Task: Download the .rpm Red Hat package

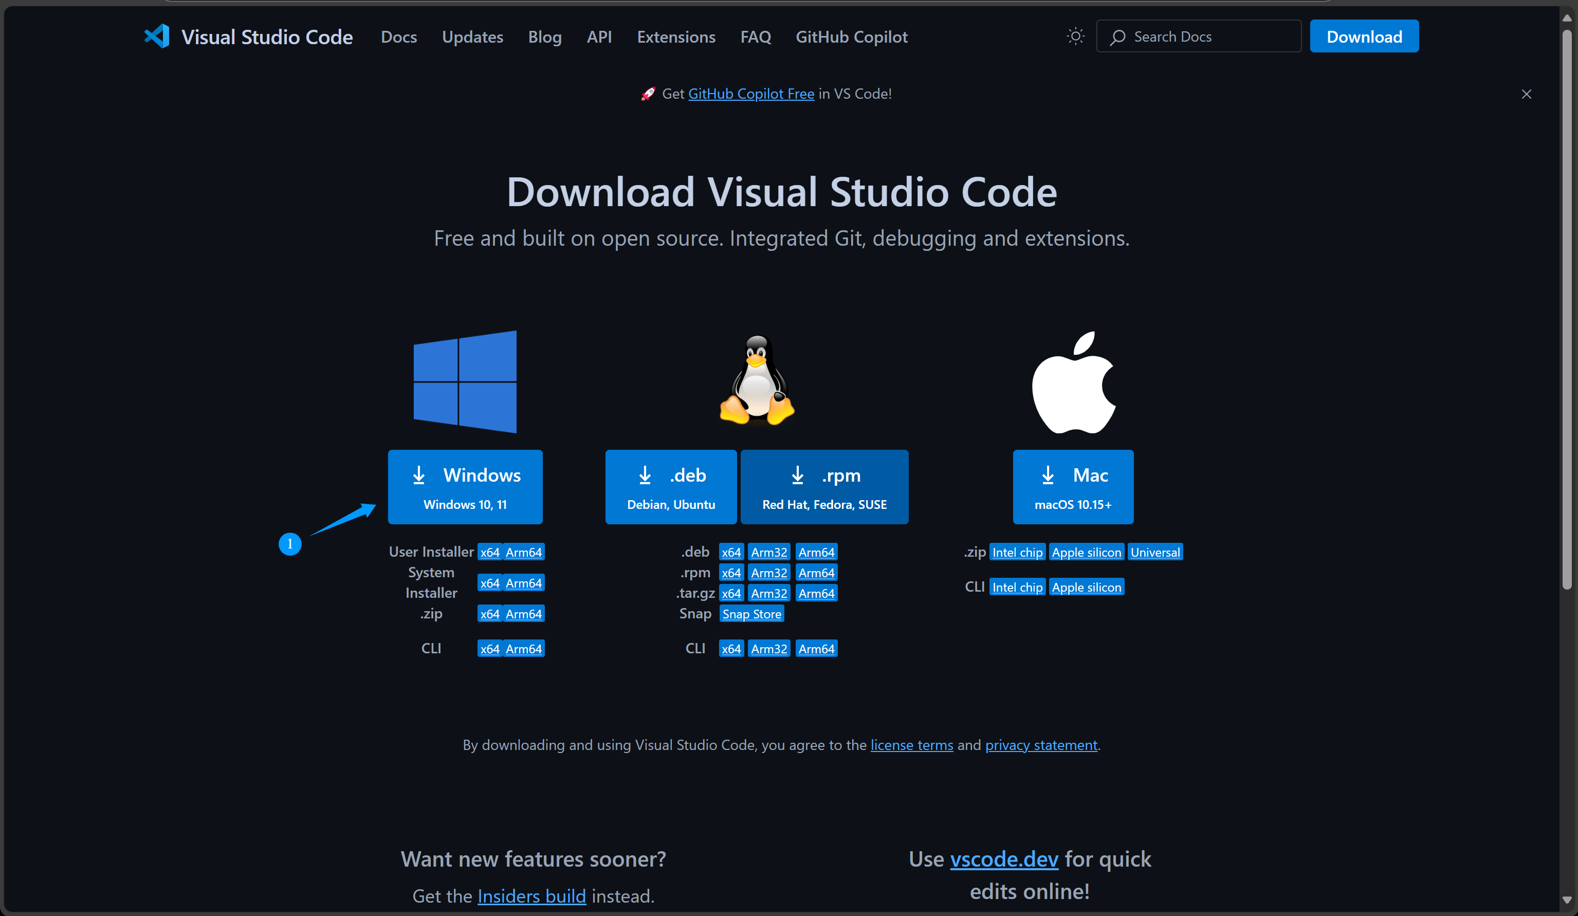Action: point(824,487)
